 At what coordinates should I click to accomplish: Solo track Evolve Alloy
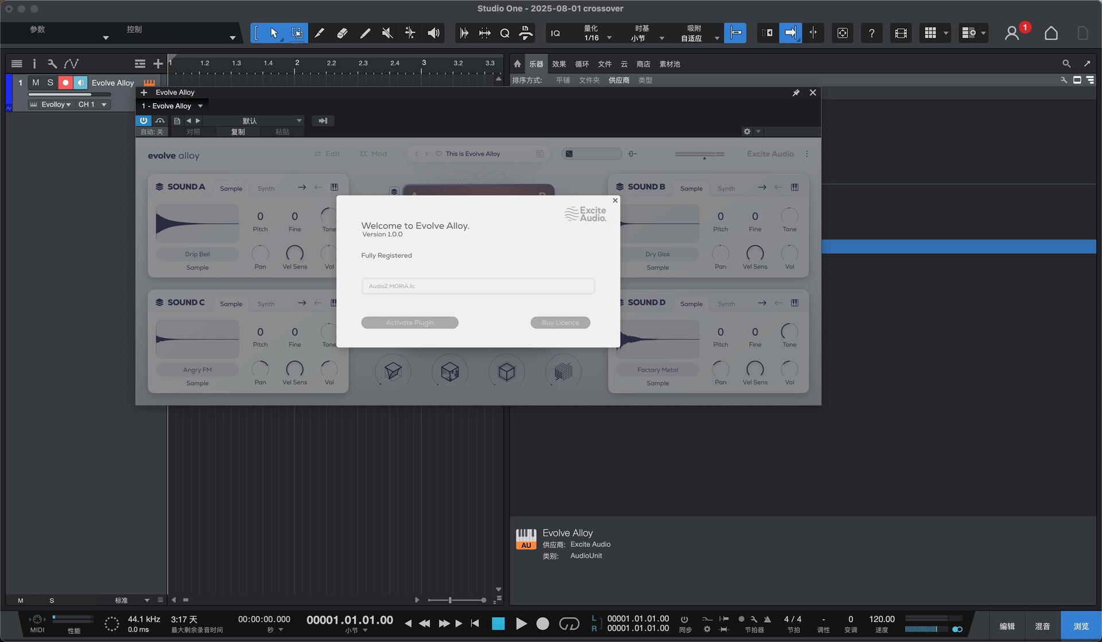coord(50,83)
